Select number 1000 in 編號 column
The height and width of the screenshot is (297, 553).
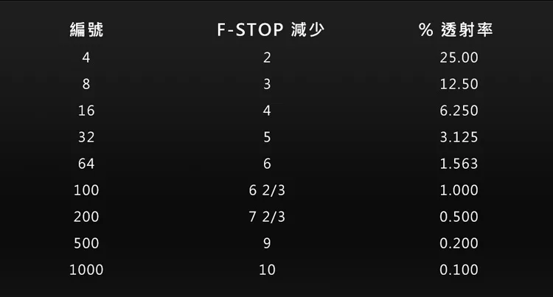pyautogui.click(x=86, y=270)
